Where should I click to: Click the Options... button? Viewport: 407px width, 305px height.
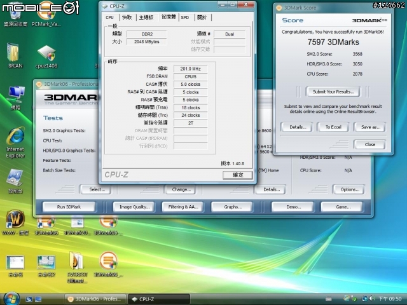pyautogui.click(x=349, y=189)
